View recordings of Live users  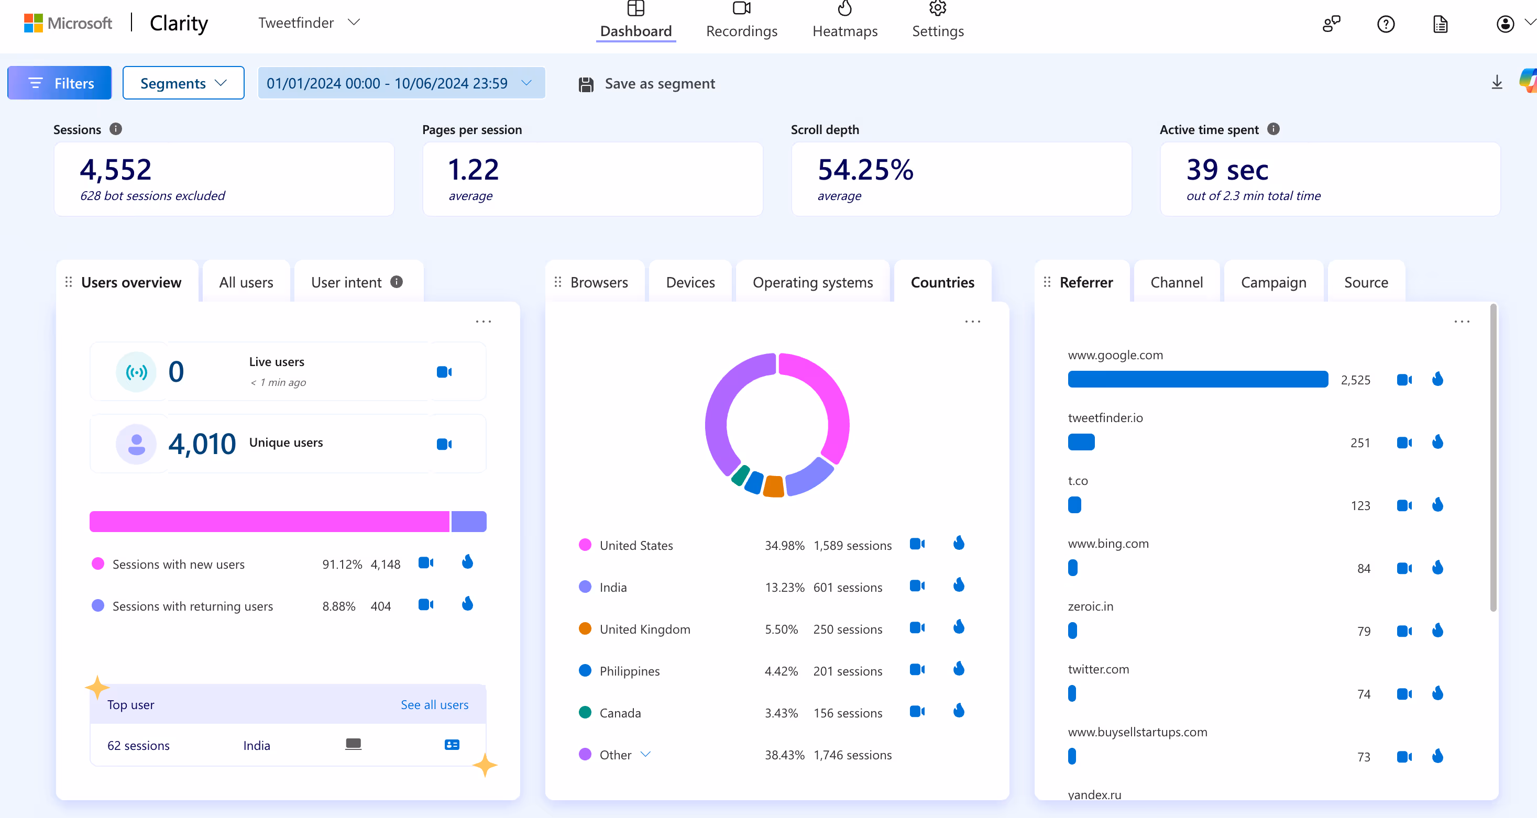[444, 372]
